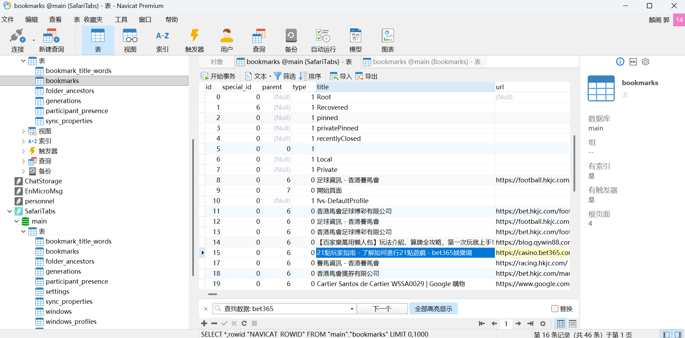Enable the Replace (替换) checkbox
This screenshot has height=338, width=685.
555,309
